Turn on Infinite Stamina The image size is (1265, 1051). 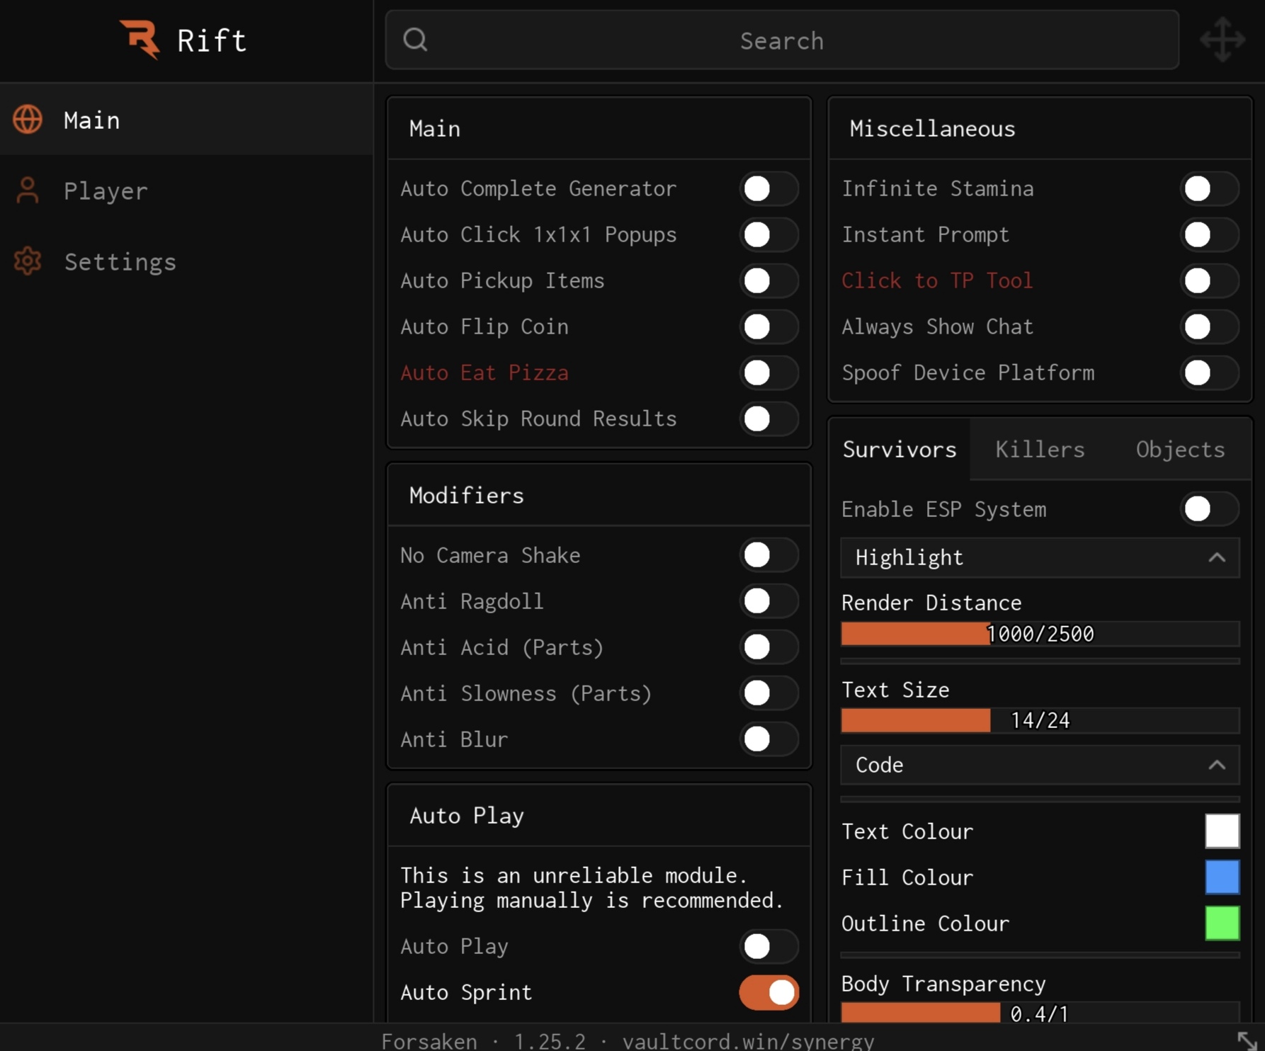[x=1209, y=189]
